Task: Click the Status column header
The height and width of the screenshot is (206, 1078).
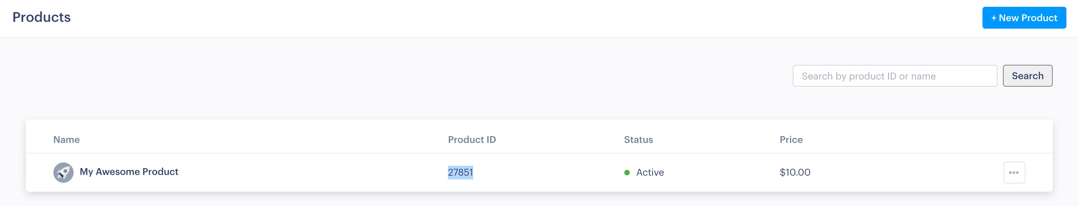Action: point(638,139)
